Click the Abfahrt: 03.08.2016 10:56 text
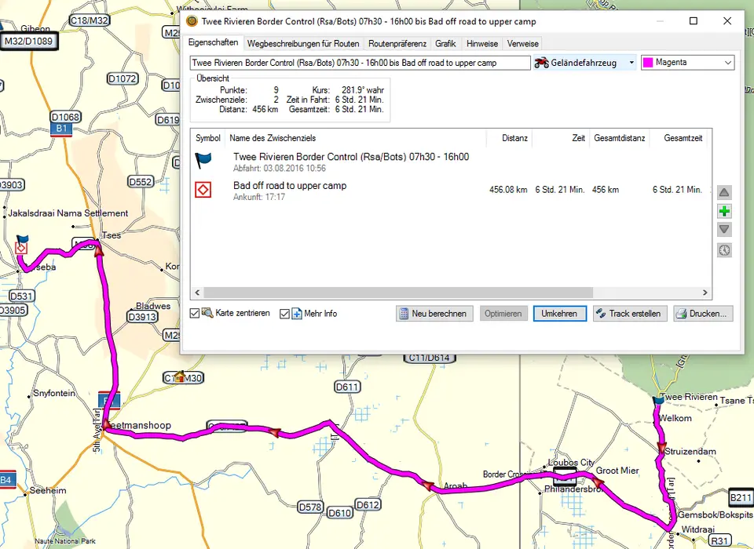Screen dimensions: 754x549 coord(280,169)
